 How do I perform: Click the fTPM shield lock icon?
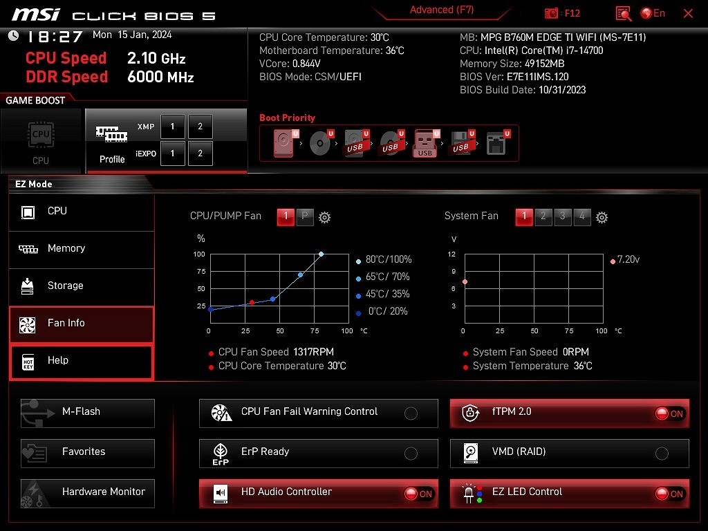click(x=470, y=412)
